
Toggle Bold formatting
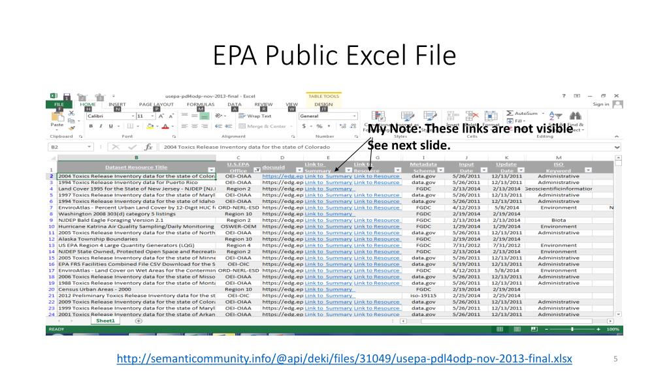click(90, 126)
